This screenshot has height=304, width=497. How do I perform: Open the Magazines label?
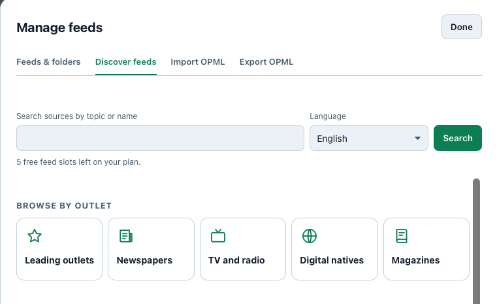click(x=415, y=260)
